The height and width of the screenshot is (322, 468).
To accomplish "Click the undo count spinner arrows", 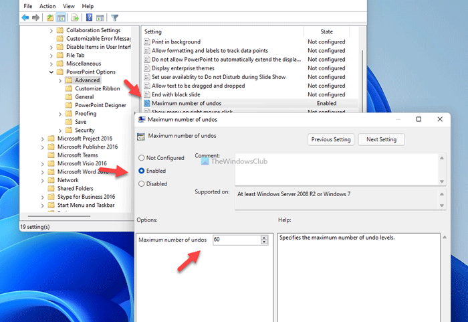I will (264, 240).
